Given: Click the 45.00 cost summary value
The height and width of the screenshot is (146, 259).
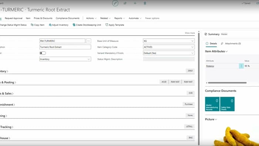Looking at the screenshot, I should tap(164, 82).
